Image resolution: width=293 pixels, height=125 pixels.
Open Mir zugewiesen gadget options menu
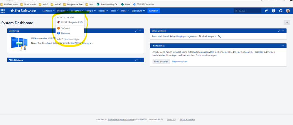pyautogui.click(x=283, y=31)
